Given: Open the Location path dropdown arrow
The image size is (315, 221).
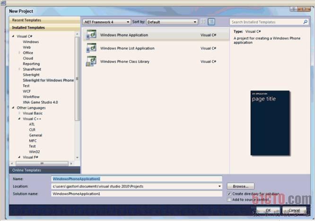Looking at the screenshot, I should click(x=219, y=187).
